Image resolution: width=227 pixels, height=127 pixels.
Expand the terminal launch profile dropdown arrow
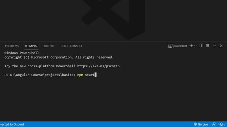click(195, 46)
